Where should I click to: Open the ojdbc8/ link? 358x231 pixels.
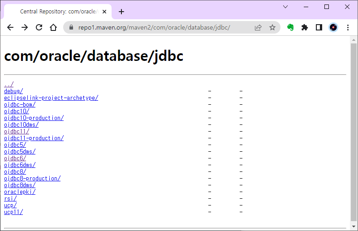(x=15, y=172)
